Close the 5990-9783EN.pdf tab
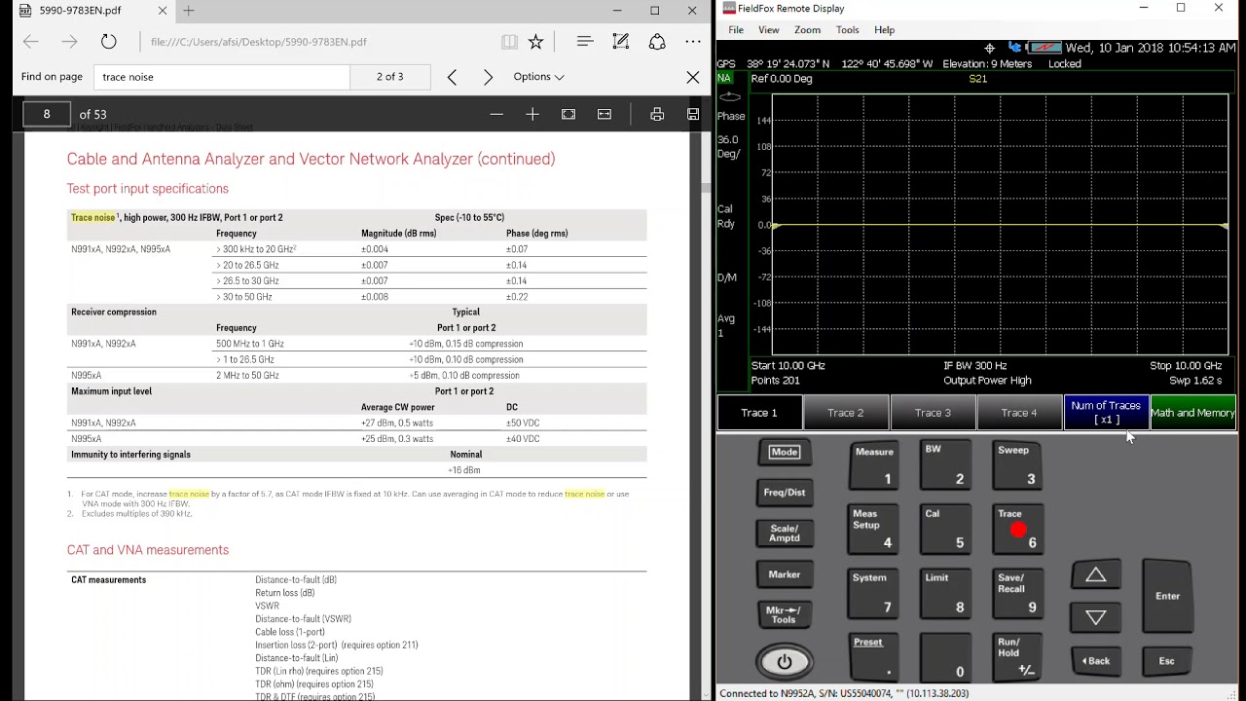 coord(164,11)
